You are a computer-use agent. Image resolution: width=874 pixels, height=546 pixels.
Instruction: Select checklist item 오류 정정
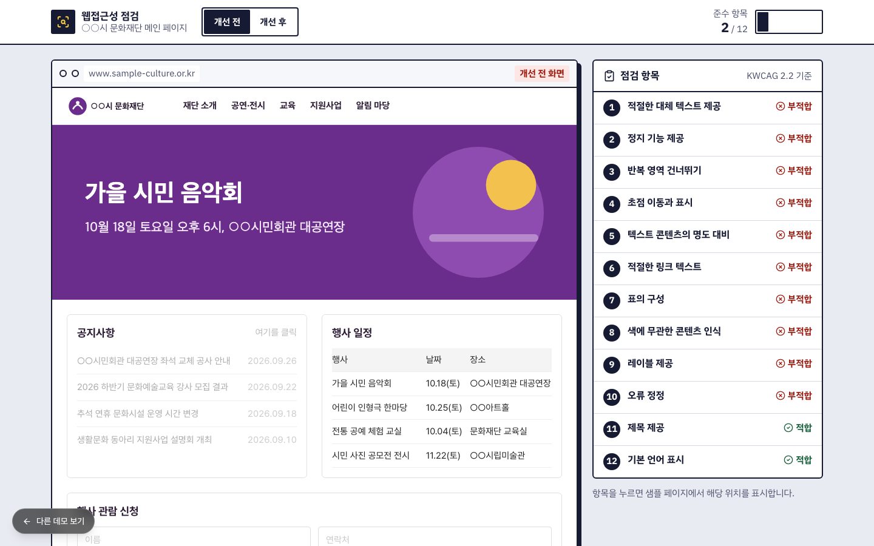coord(708,397)
